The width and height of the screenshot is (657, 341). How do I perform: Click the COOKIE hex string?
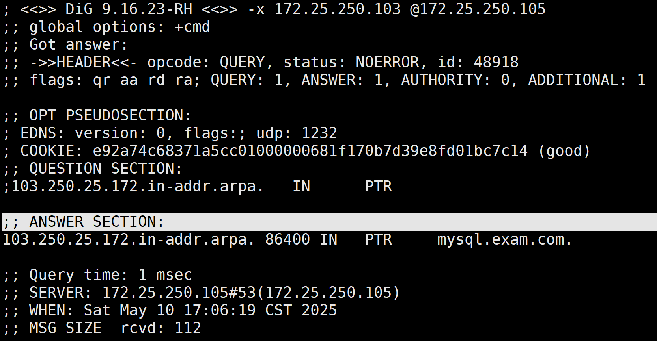310,151
